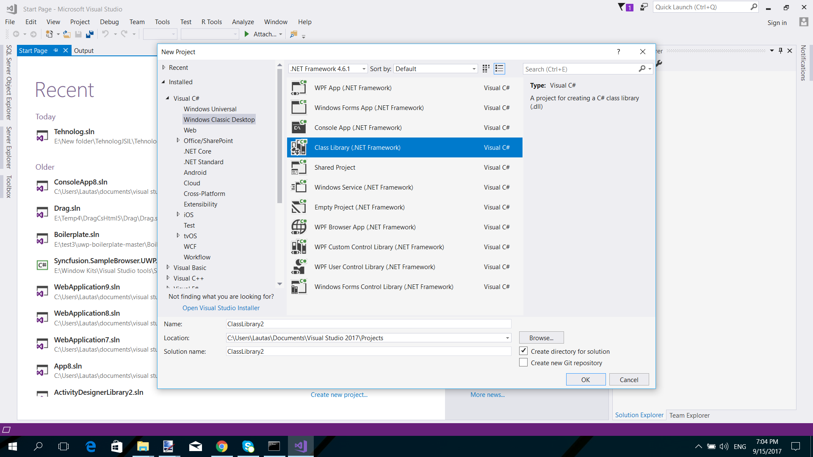Open File Explorer from the taskbar

pyautogui.click(x=143, y=446)
